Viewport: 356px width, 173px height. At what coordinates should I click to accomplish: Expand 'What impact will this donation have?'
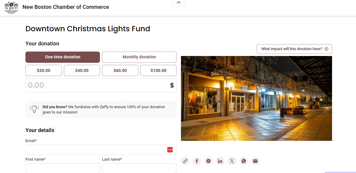coord(291,49)
